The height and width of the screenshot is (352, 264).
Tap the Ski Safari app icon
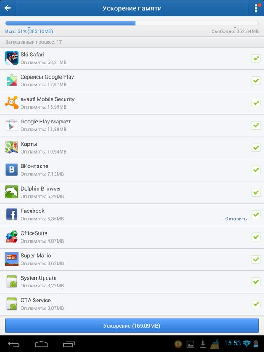click(x=11, y=58)
